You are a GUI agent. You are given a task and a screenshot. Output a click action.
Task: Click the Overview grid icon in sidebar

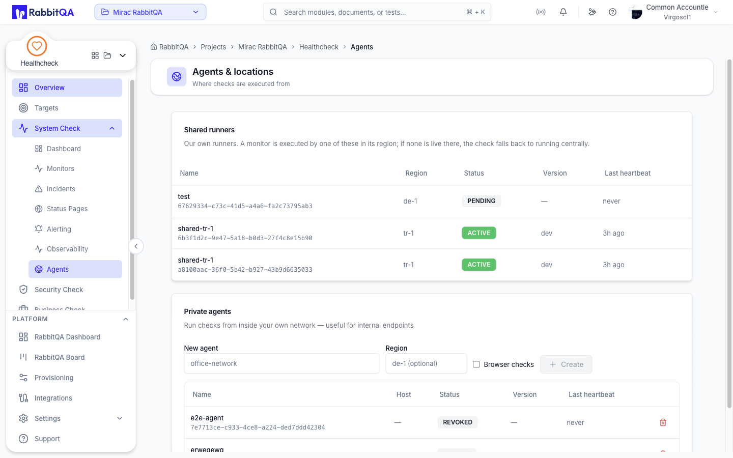[23, 88]
